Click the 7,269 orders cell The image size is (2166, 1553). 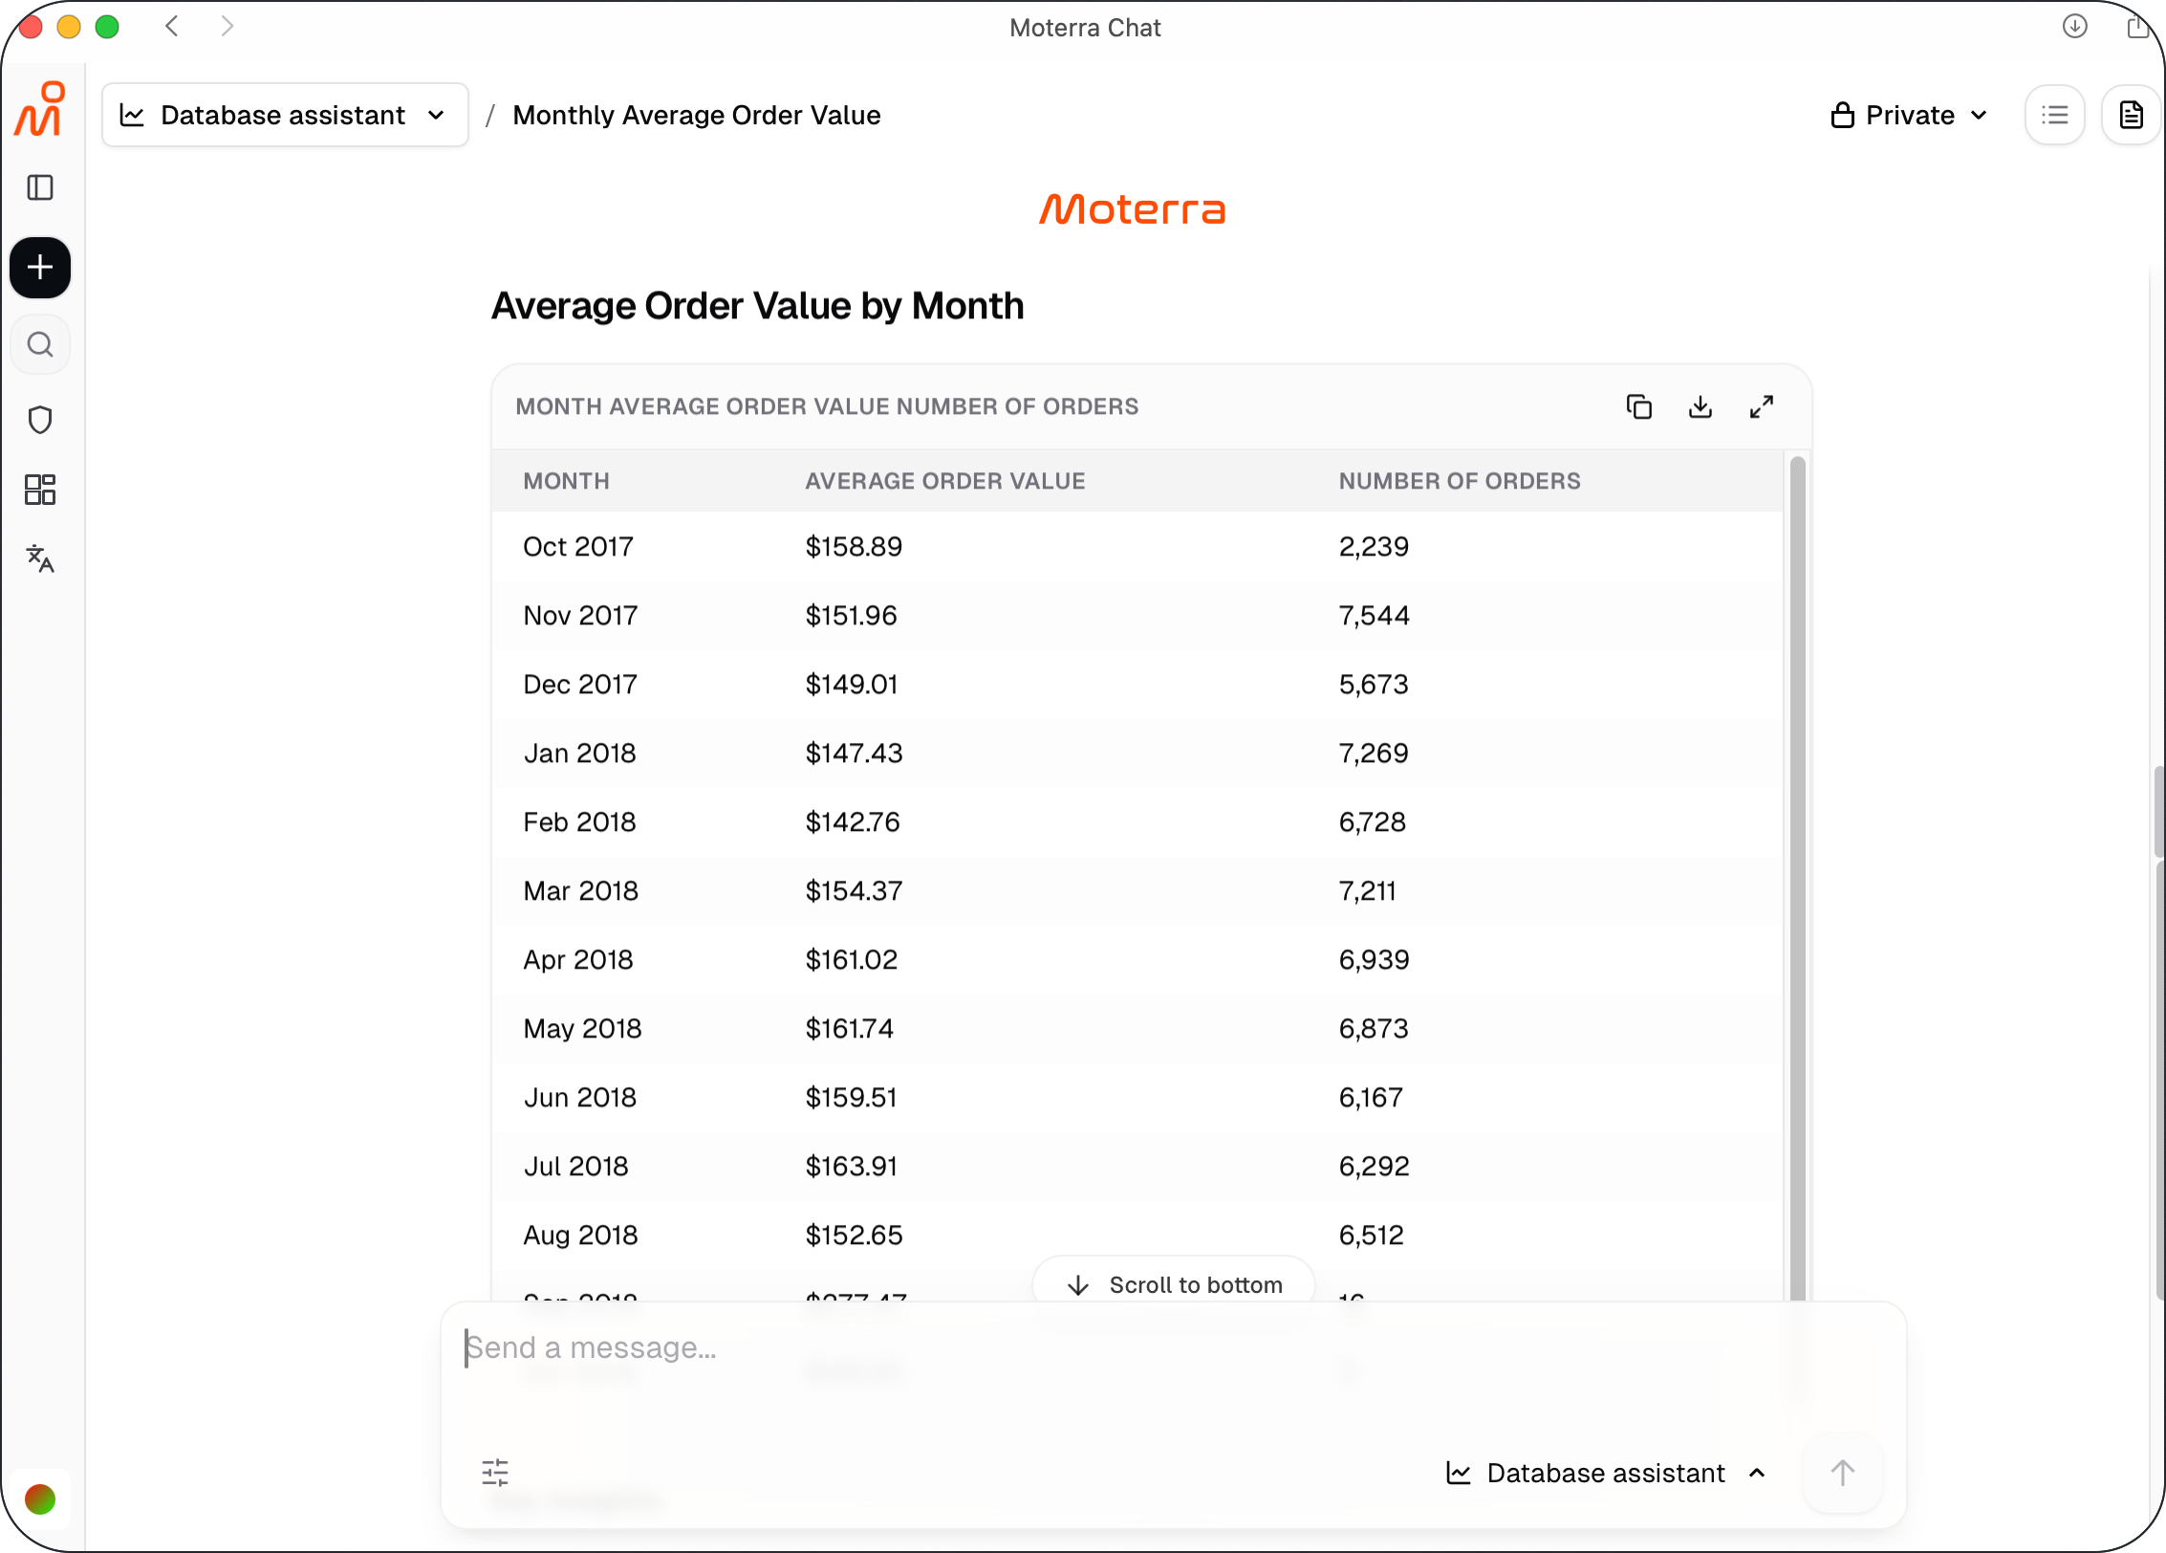(1374, 753)
